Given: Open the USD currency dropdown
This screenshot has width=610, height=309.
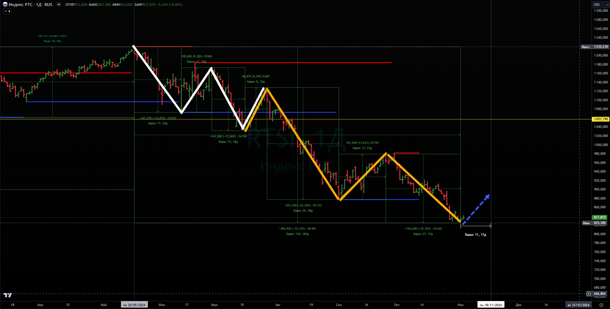Looking at the screenshot, I should [x=601, y=4].
